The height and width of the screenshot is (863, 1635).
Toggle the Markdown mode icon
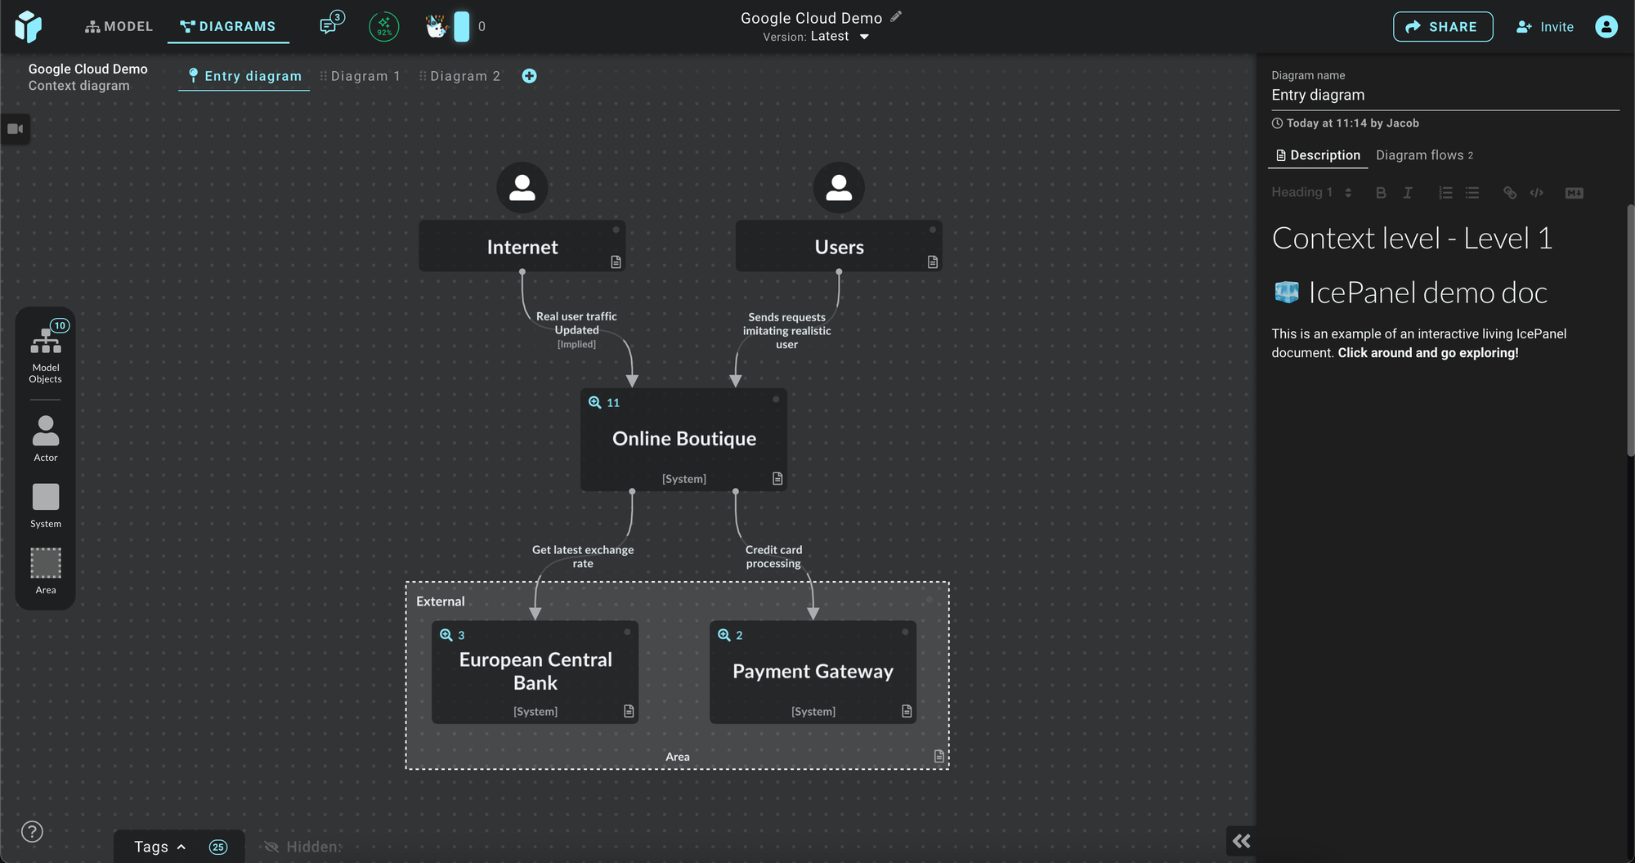[1574, 193]
